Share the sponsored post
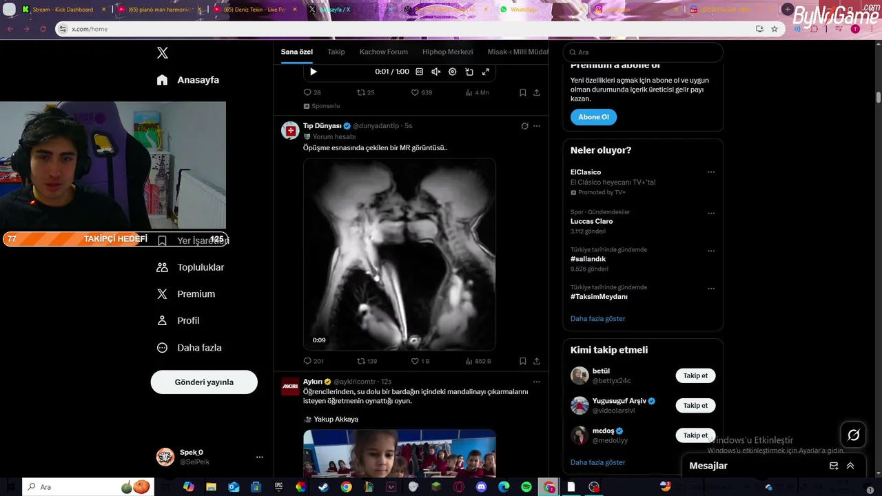Viewport: 882px width, 496px height. point(537,92)
